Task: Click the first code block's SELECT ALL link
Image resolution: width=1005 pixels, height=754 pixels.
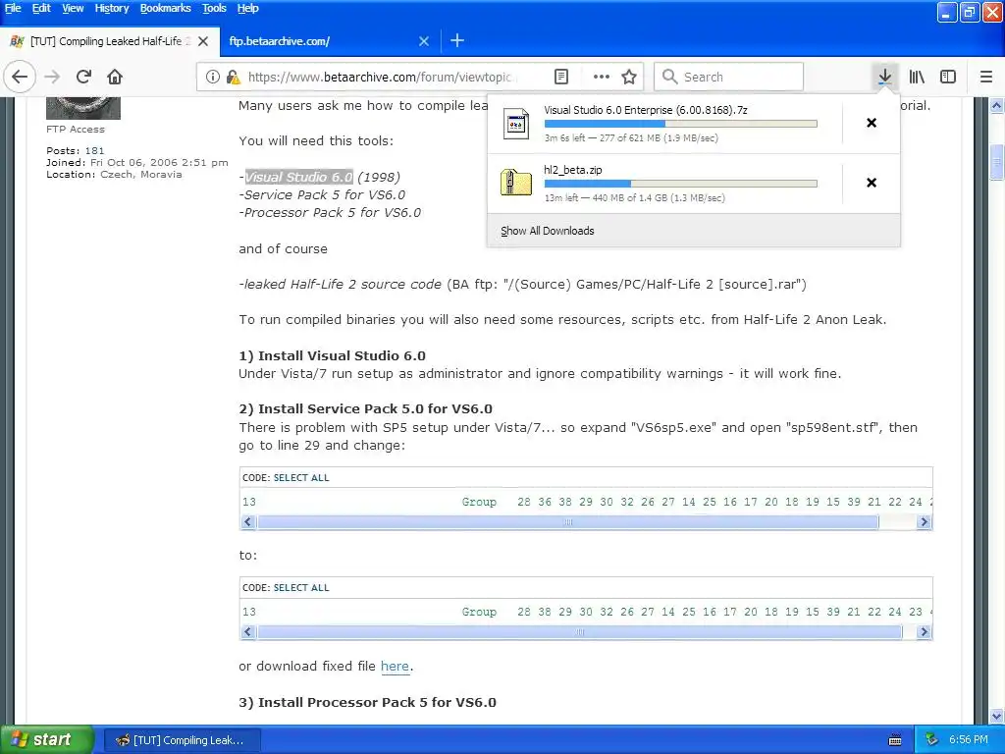Action: tap(301, 478)
